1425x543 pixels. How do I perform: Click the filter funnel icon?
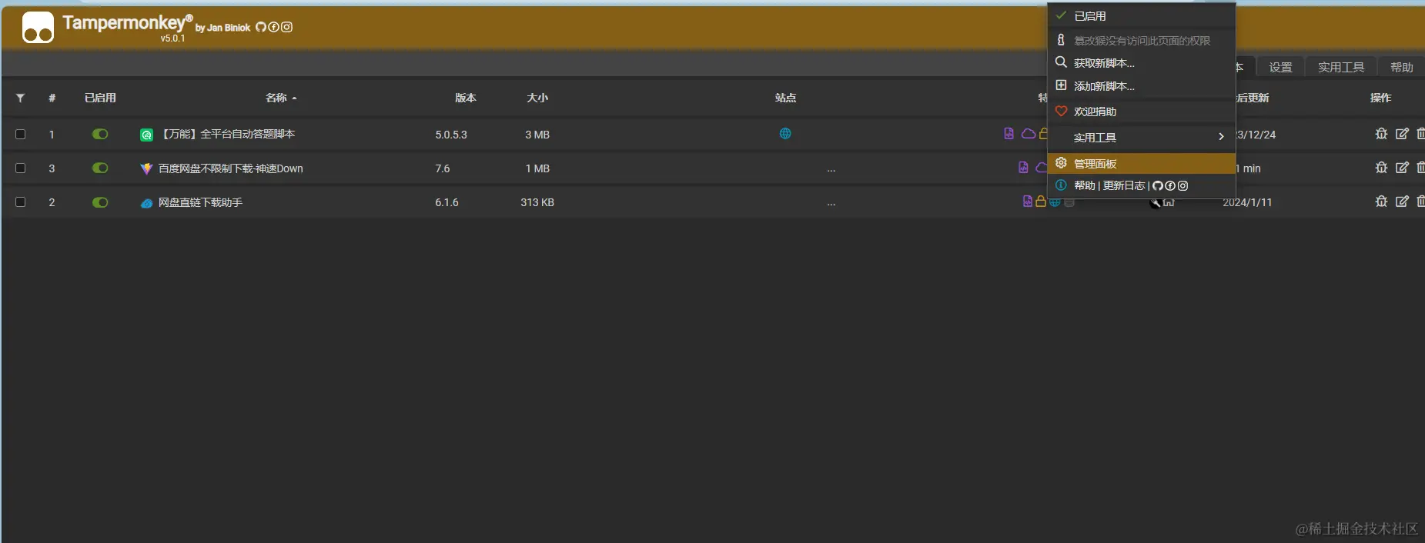pyautogui.click(x=20, y=98)
